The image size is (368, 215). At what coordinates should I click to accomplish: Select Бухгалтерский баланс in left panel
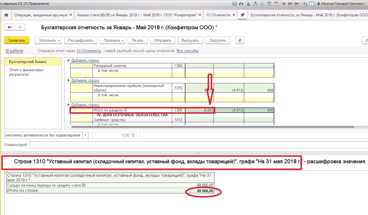point(33,62)
